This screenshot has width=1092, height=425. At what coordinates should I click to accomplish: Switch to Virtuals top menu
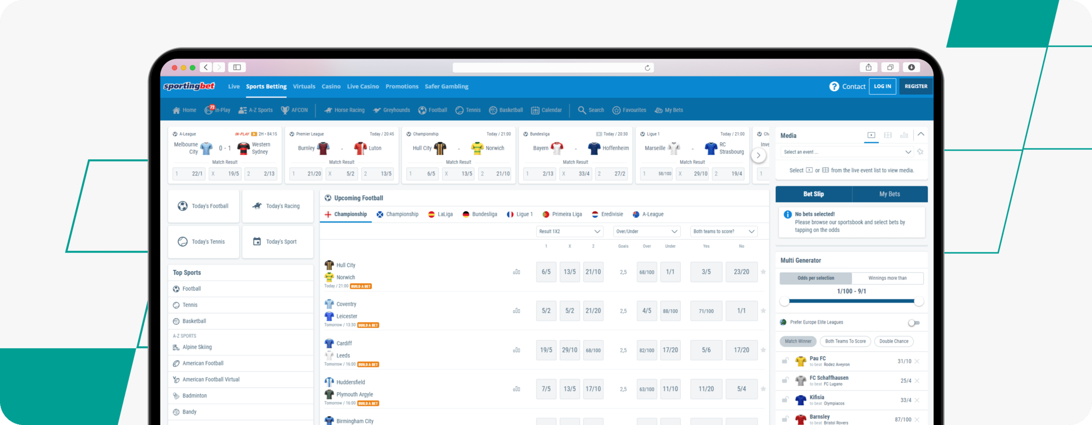click(304, 87)
